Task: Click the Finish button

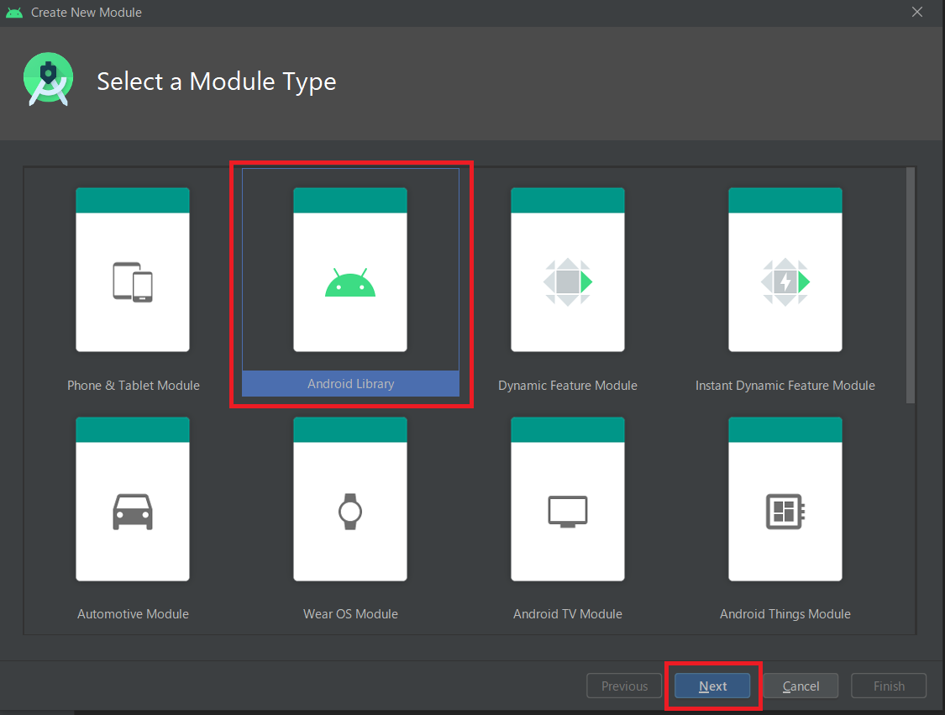Action: tap(888, 686)
